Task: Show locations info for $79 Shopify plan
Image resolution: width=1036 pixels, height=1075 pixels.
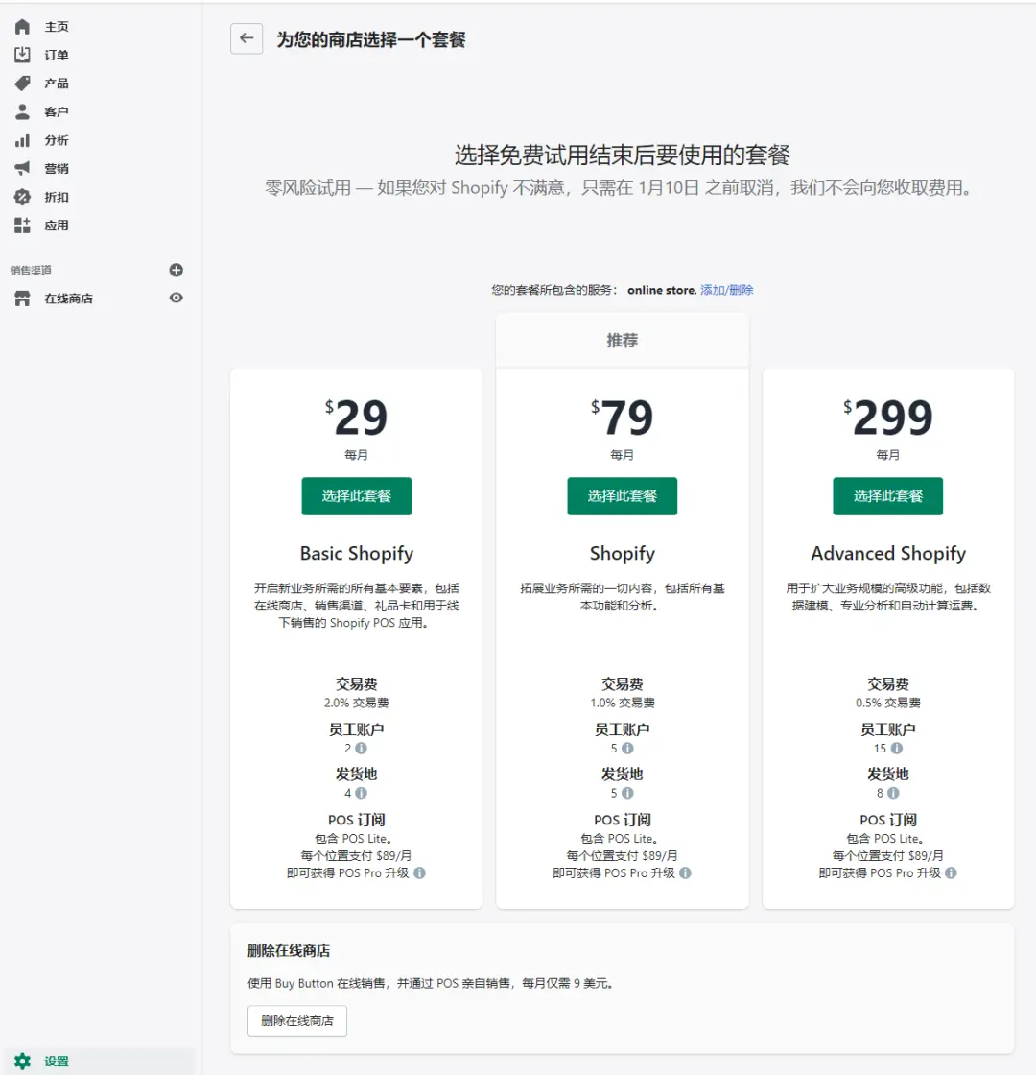Action: [x=627, y=793]
